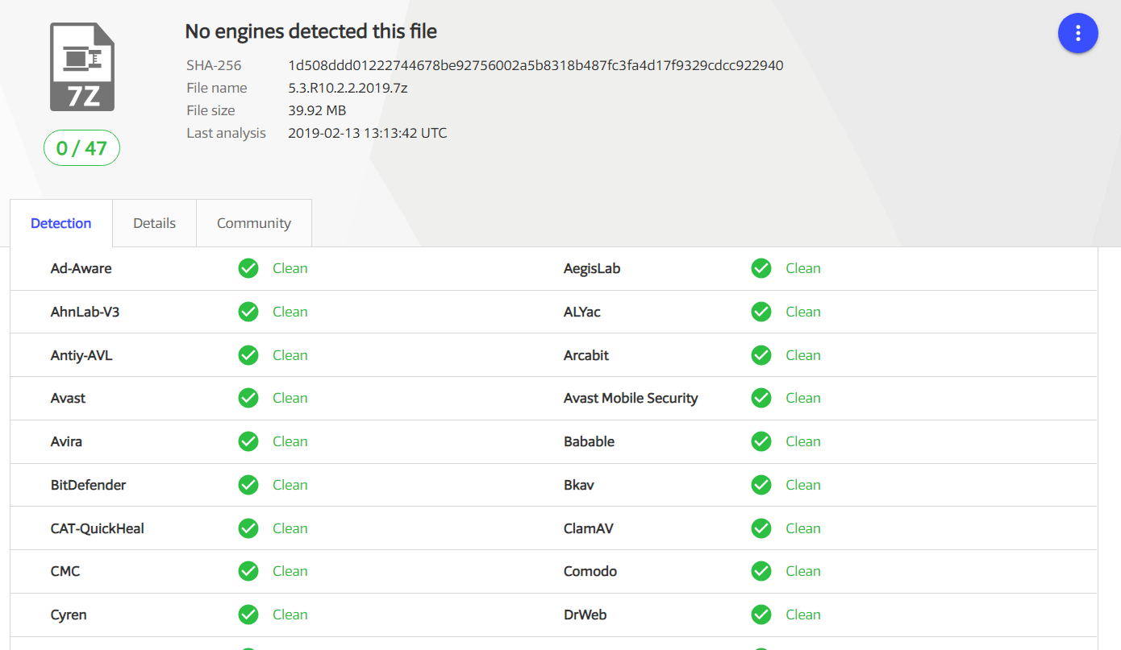Click the SHA-256 field label
Image resolution: width=1121 pixels, height=650 pixels.
click(x=214, y=65)
